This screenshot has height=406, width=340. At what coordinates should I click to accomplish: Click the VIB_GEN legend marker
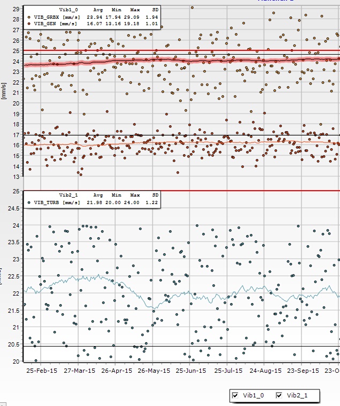(x=29, y=24)
